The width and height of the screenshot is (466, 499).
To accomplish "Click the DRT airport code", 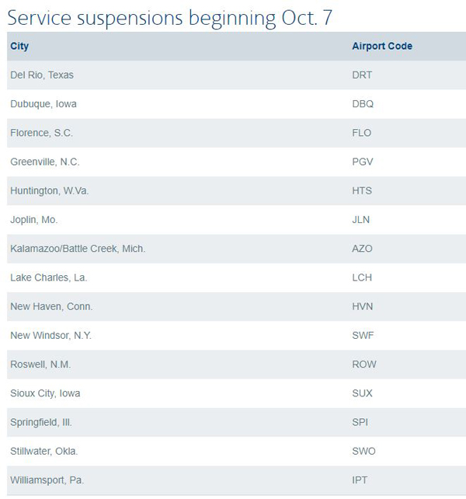I will (362, 75).
